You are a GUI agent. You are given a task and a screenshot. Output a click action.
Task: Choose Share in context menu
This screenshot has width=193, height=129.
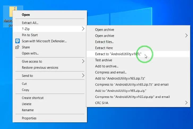[50, 47]
